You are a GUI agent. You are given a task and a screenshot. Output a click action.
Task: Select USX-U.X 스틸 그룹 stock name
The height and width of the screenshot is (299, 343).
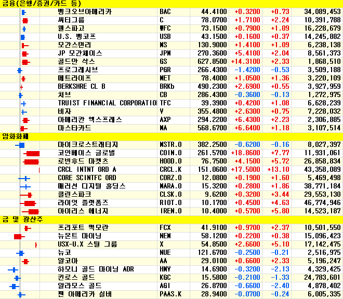tap(87, 244)
